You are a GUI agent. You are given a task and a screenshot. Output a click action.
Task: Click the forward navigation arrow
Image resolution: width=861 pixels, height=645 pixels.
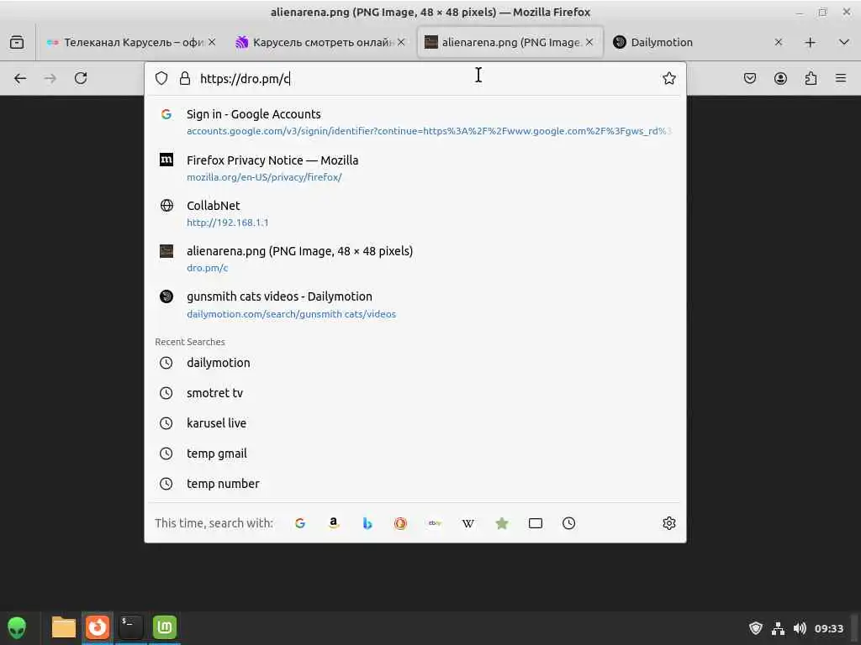[50, 78]
